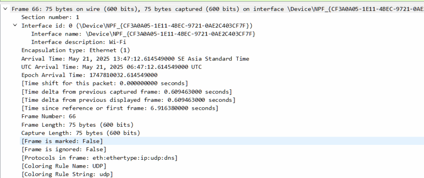
Task: Select the Epoch Arrival Time row
Action: coord(89,75)
